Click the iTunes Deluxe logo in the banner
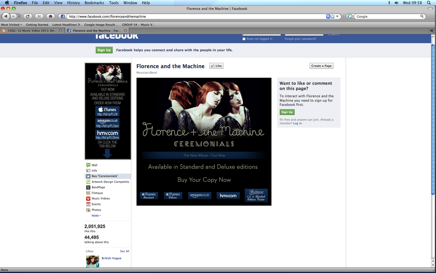This screenshot has height=273, width=436. tap(173, 195)
